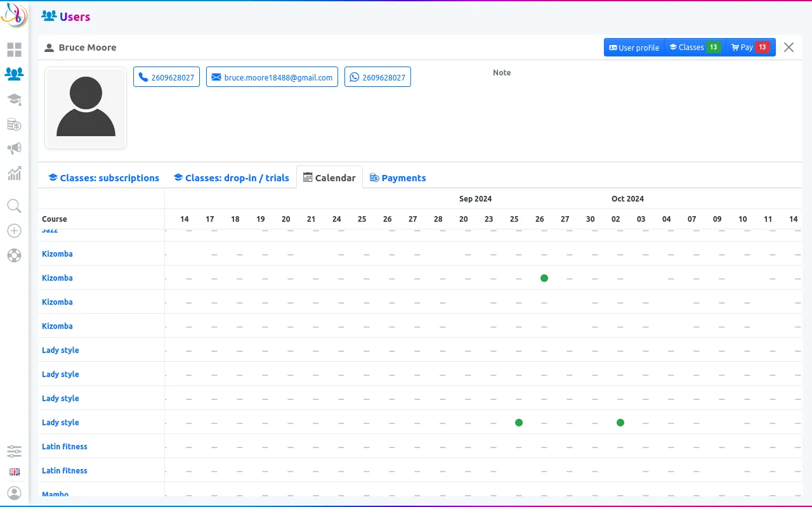Click the Pay button with 13 badge
The image size is (812, 507).
tap(750, 48)
